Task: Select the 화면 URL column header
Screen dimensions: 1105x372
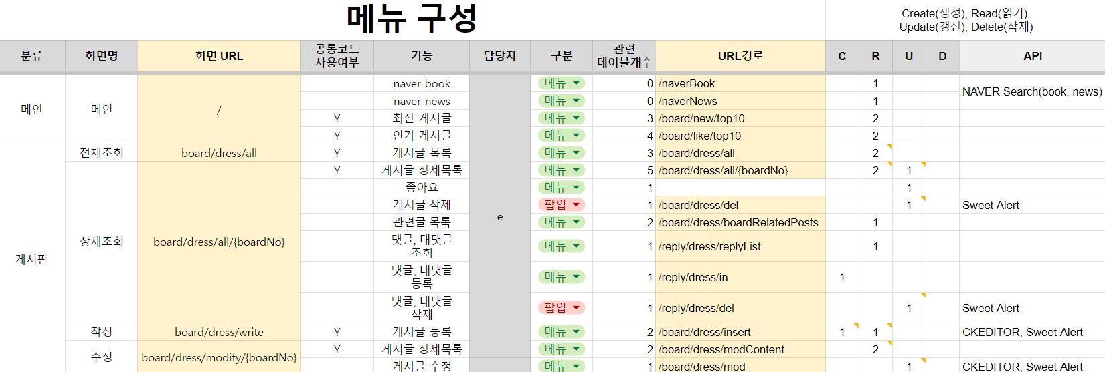Action: (219, 56)
